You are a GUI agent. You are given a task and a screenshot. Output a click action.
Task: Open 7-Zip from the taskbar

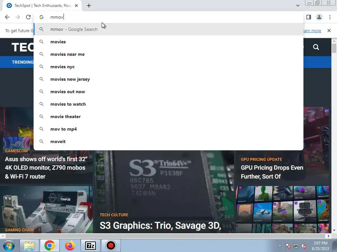tap(90, 245)
